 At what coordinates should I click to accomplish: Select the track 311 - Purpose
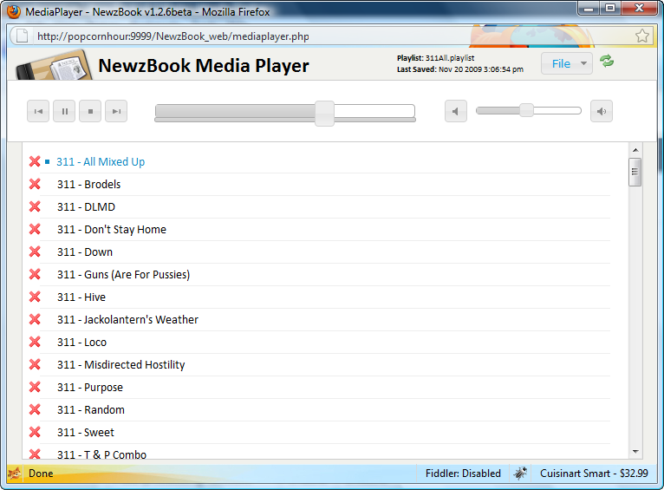(x=90, y=388)
